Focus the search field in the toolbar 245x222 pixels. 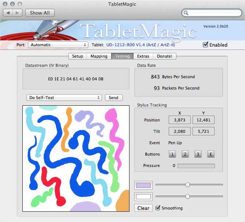pyautogui.click(x=212, y=13)
